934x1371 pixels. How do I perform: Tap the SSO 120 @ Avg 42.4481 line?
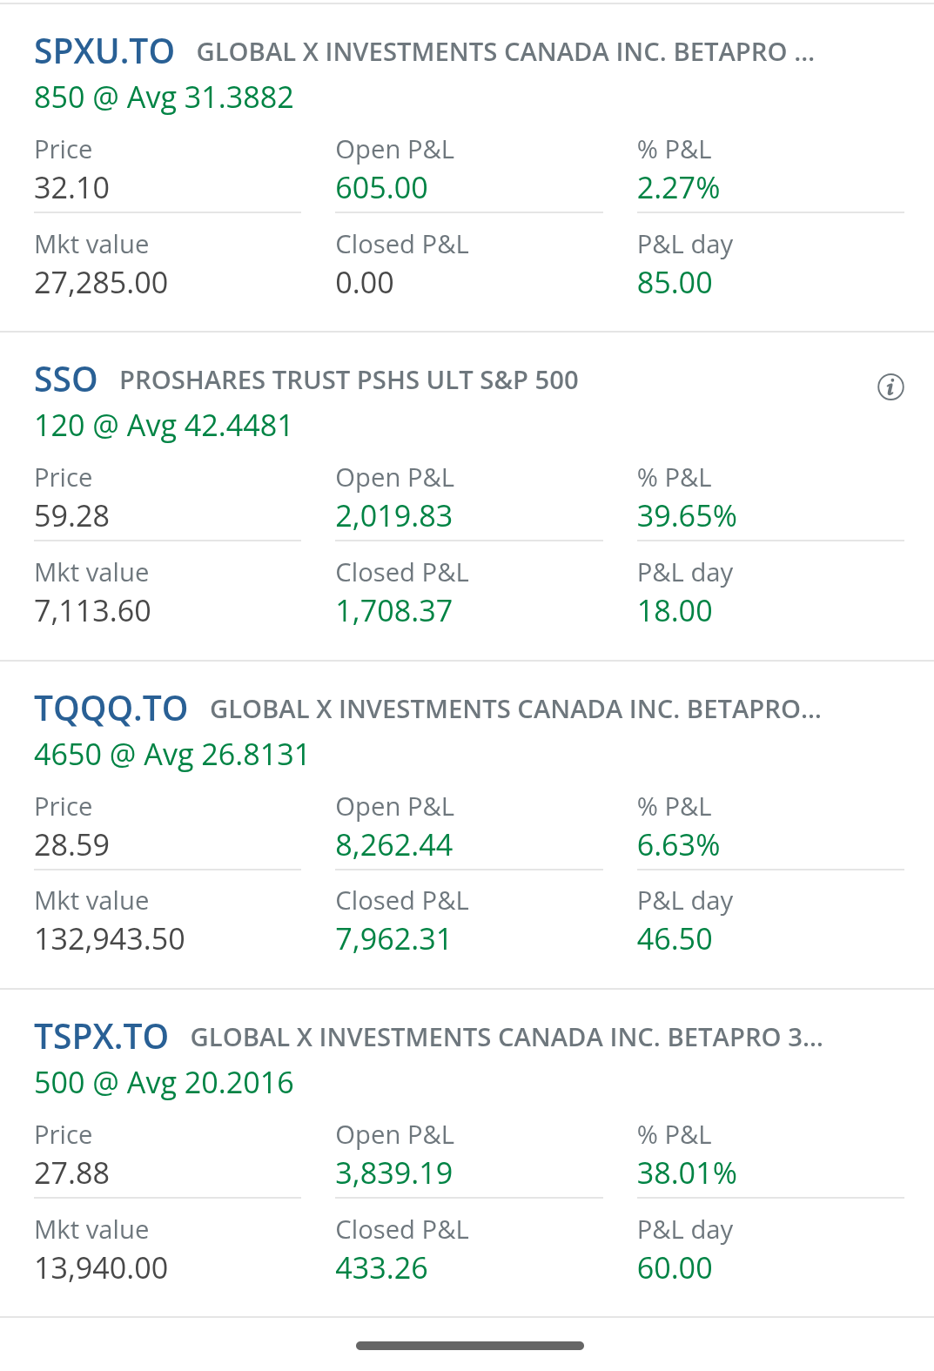[163, 426]
